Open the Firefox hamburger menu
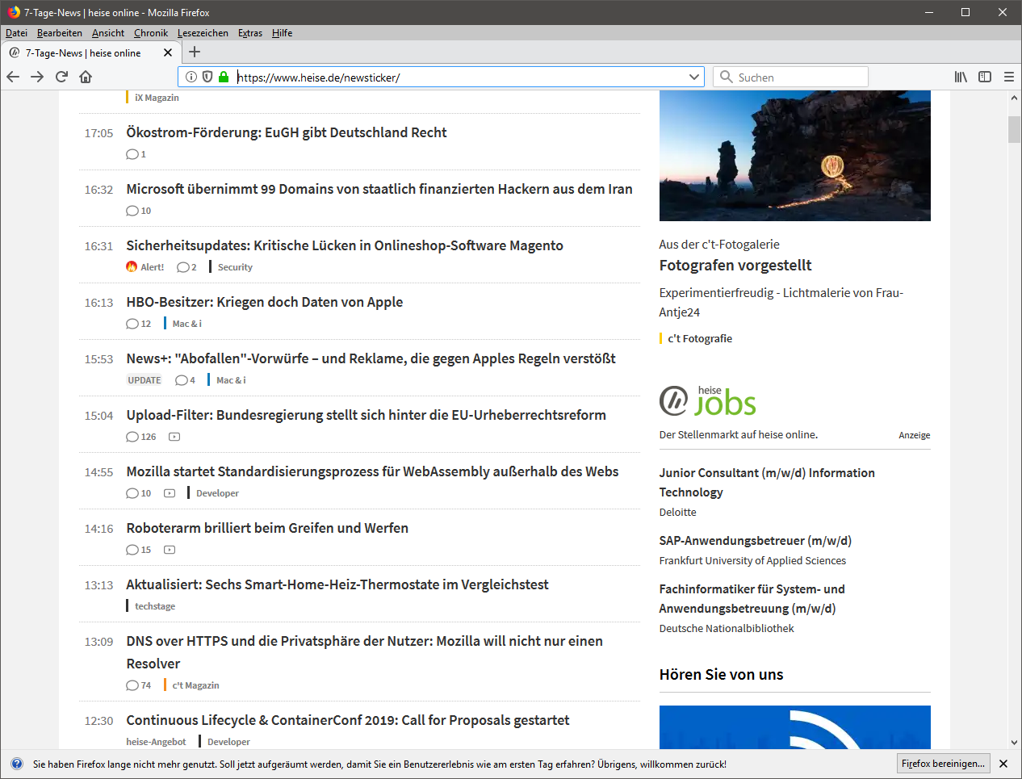 [x=1009, y=77]
